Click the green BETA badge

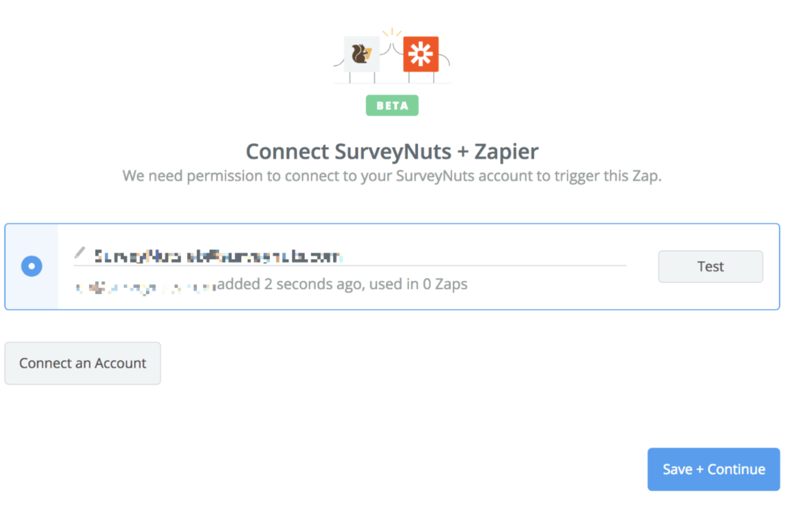coord(392,105)
